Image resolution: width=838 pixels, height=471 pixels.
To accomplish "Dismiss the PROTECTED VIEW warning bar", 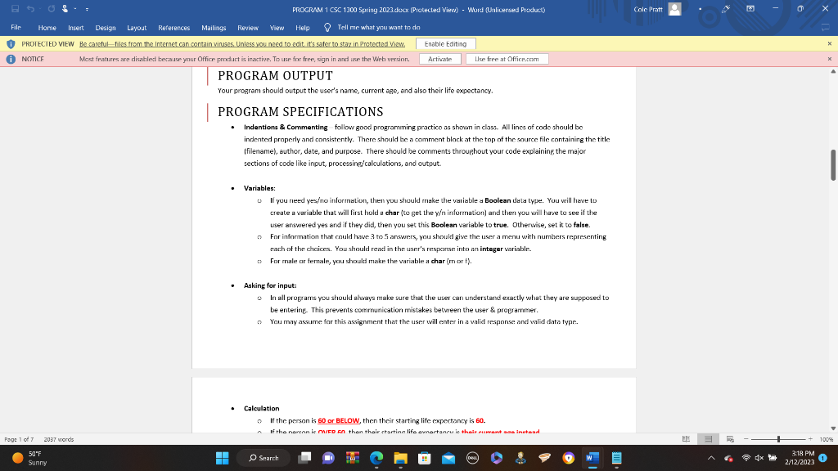I will tap(831, 43).
